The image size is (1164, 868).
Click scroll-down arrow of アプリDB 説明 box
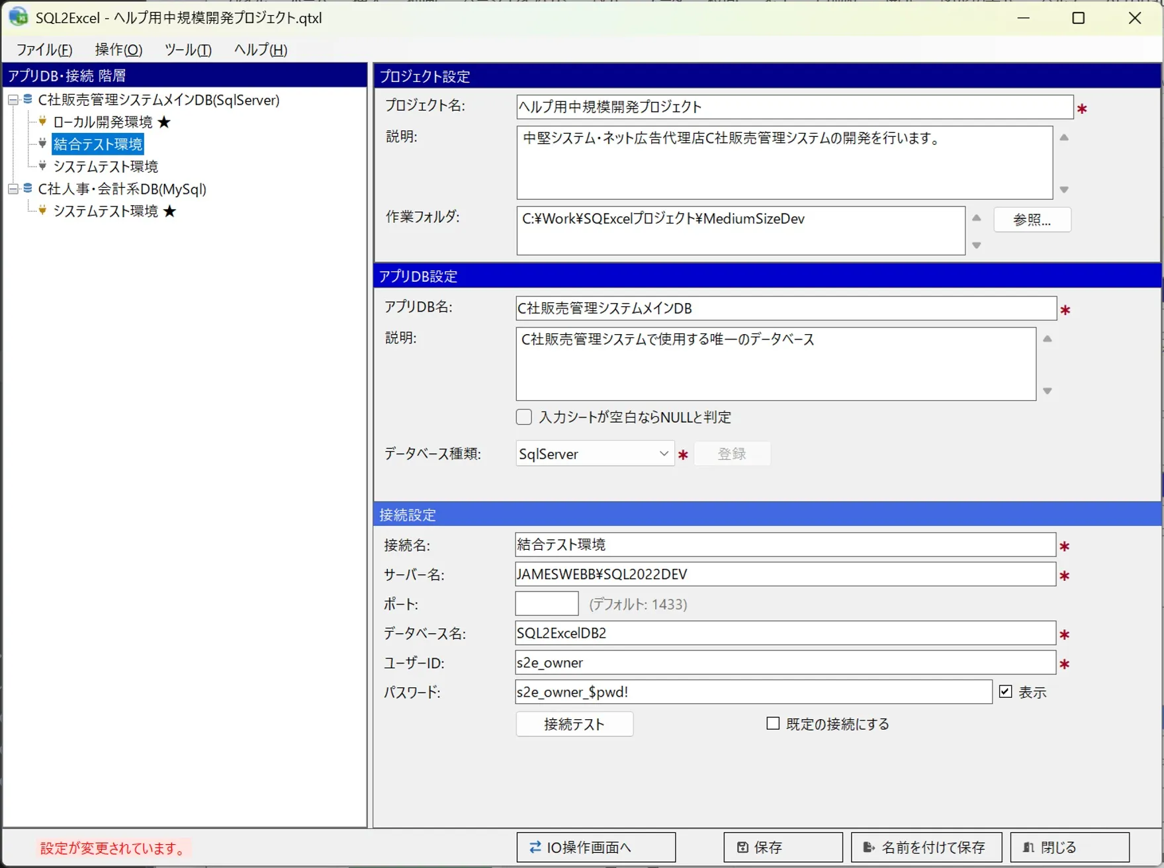point(1048,391)
